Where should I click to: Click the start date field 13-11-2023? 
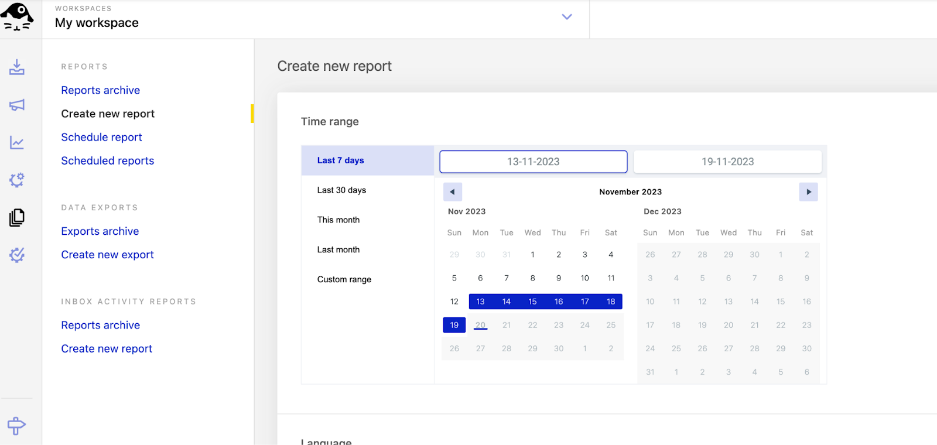pos(533,162)
